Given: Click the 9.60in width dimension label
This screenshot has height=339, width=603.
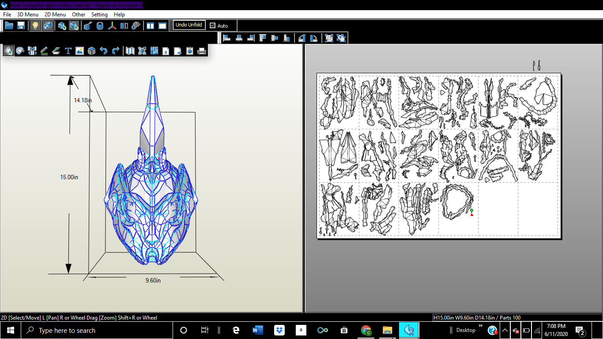Looking at the screenshot, I should (153, 280).
